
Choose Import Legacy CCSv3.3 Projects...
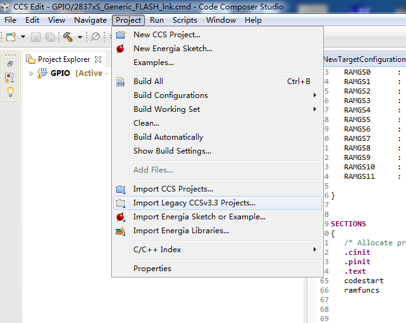(218, 203)
